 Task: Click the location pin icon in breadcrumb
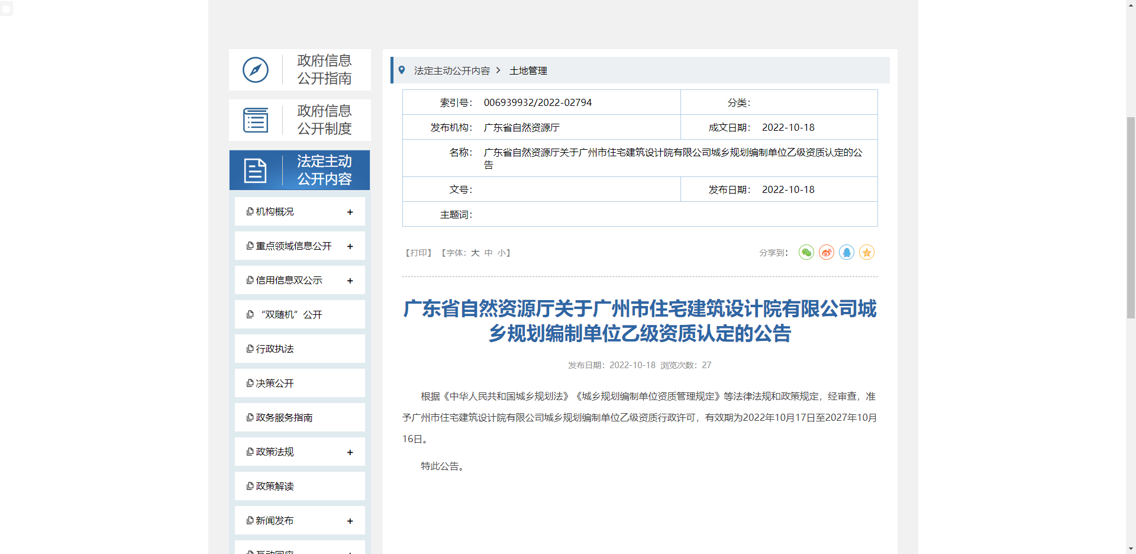[x=402, y=70]
